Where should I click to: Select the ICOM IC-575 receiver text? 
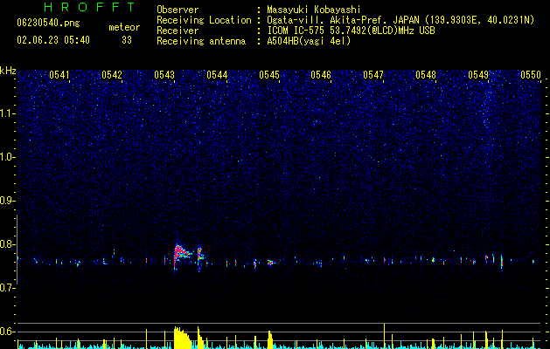pyautogui.click(x=351, y=31)
